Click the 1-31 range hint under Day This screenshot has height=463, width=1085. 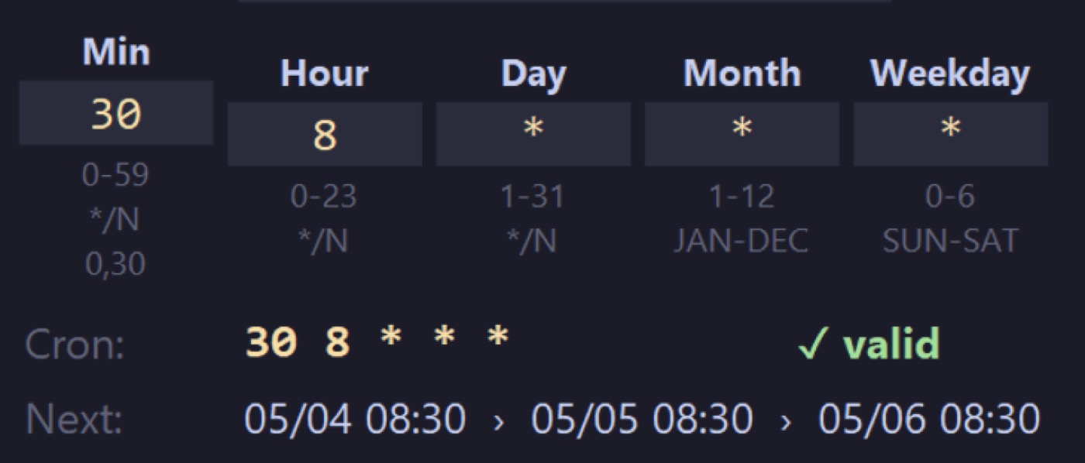533,197
